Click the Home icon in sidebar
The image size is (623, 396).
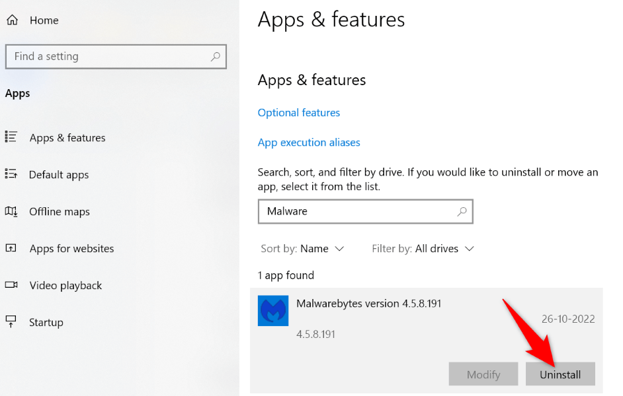12,20
